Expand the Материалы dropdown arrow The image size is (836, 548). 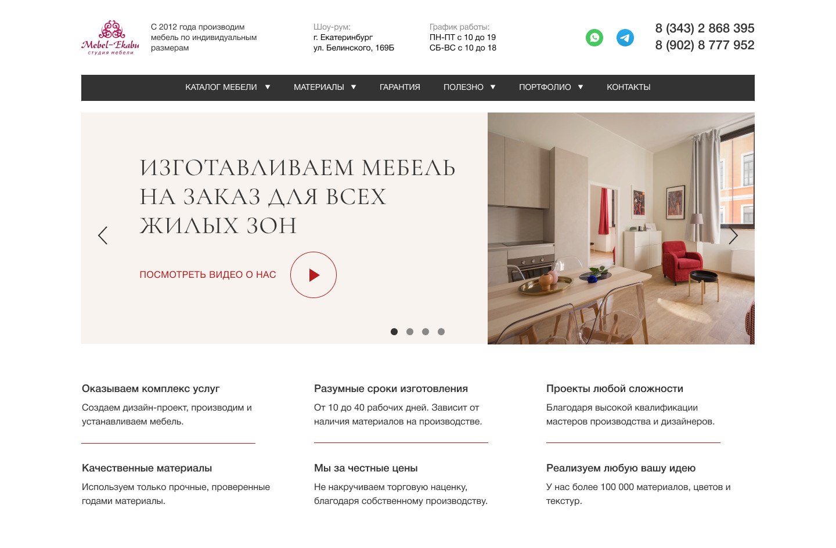click(354, 87)
